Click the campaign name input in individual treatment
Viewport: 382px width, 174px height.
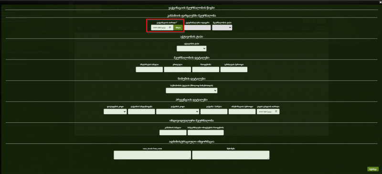[x=173, y=132]
